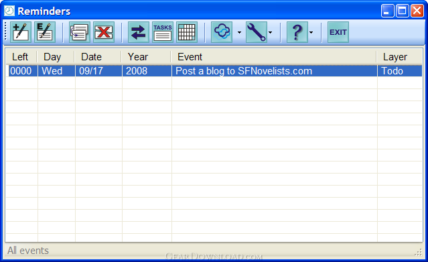Click the swap arrows toolbar icon
This screenshot has width=428, height=262.
coord(139,32)
